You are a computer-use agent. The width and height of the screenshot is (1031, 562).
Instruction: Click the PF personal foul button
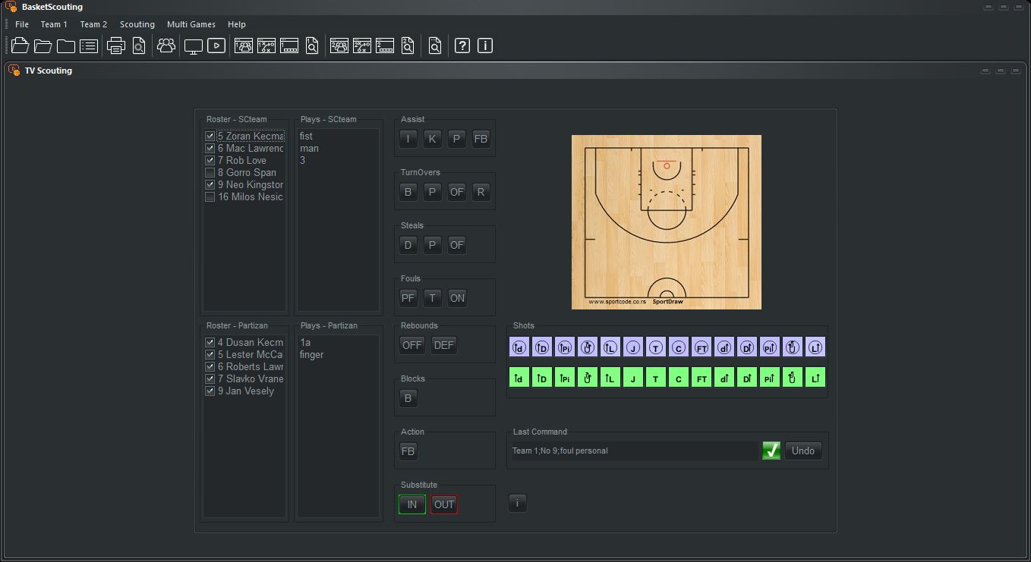[408, 298]
